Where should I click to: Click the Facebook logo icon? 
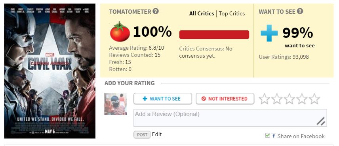pyautogui.click(x=274, y=136)
